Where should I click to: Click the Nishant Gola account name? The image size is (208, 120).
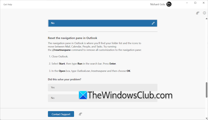click(157, 4)
